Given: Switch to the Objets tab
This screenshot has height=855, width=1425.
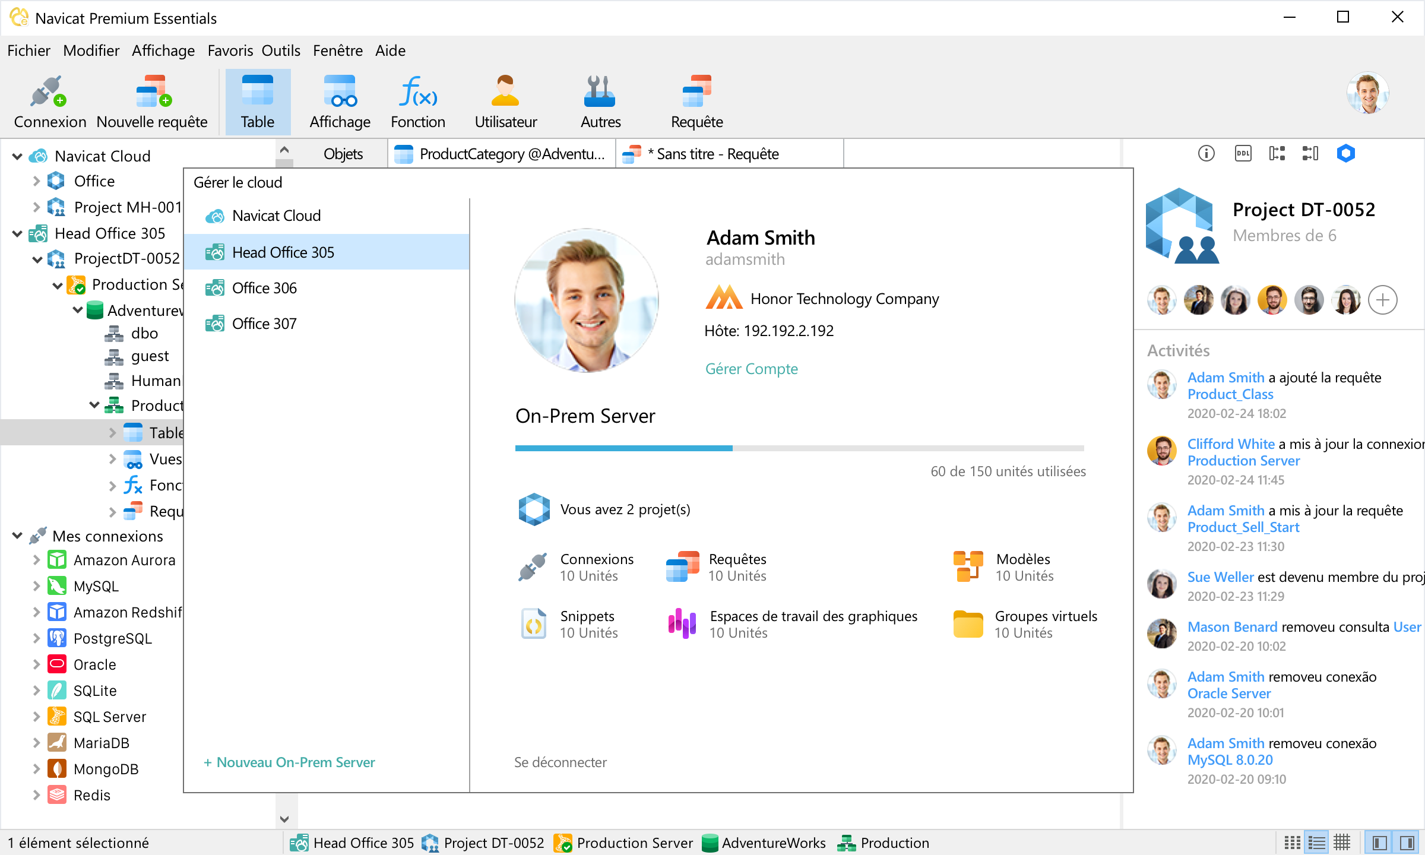Looking at the screenshot, I should coord(343,154).
